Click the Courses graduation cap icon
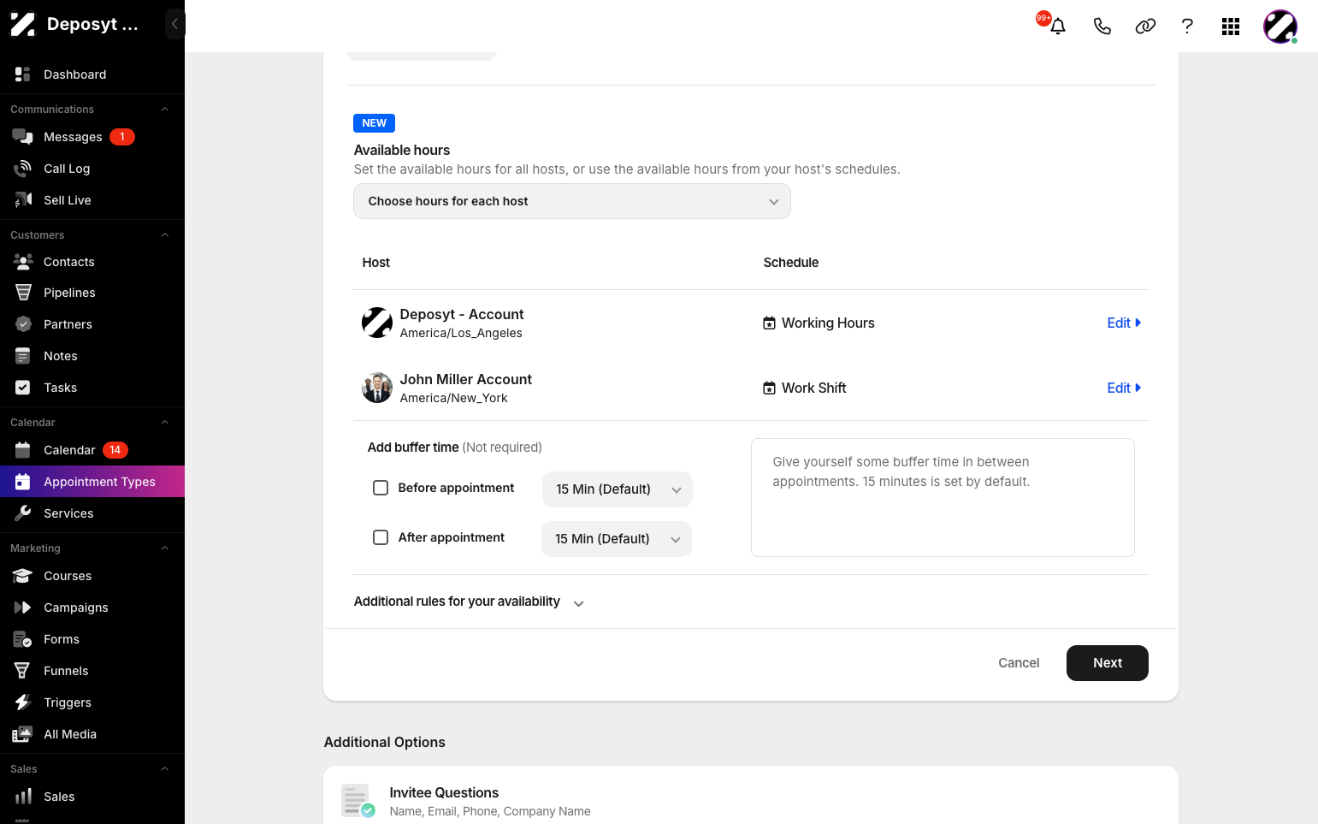The height and width of the screenshot is (824, 1318). pyautogui.click(x=23, y=576)
